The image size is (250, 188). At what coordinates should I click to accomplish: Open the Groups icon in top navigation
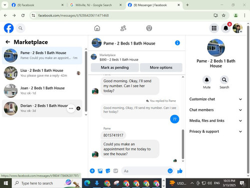pos(149,28)
